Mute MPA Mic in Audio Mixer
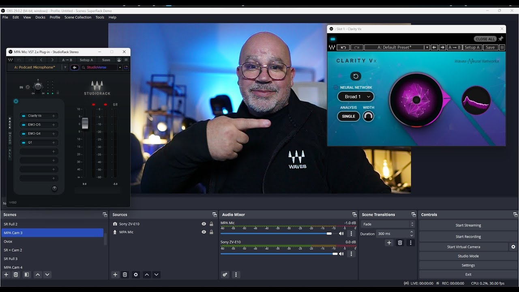This screenshot has width=519, height=292. point(341,234)
